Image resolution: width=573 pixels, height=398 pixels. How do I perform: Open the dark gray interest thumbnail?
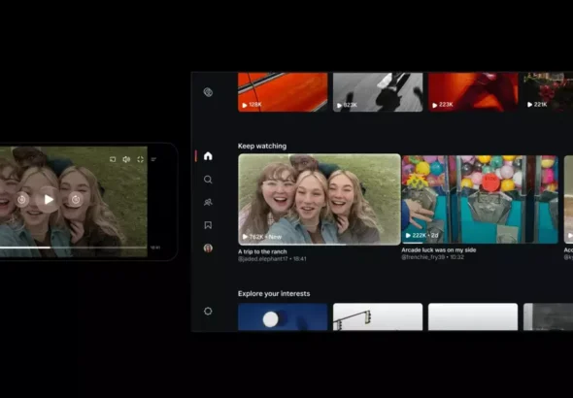tap(548, 316)
